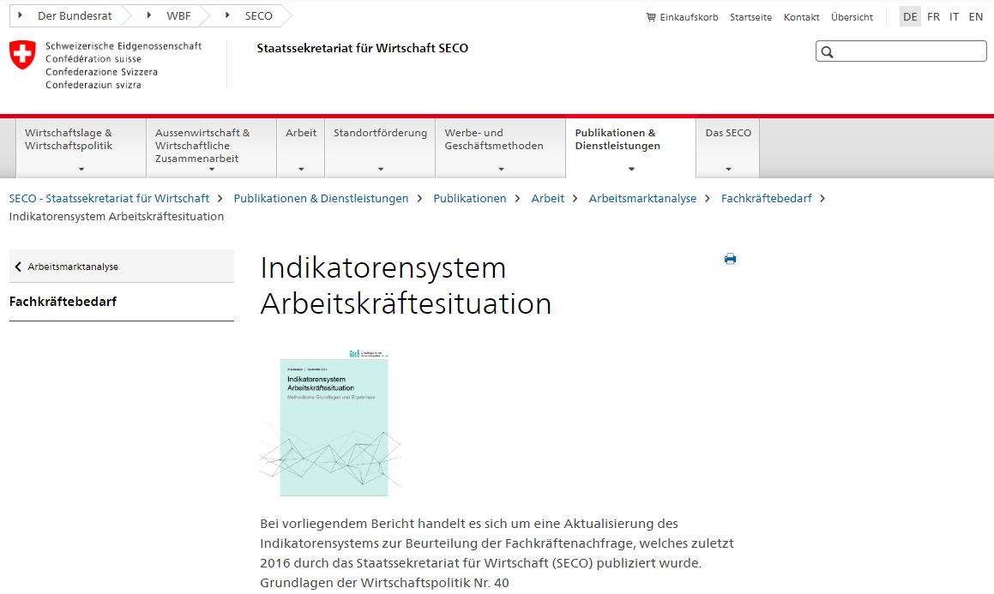Switch the site language to IT

[x=954, y=15]
